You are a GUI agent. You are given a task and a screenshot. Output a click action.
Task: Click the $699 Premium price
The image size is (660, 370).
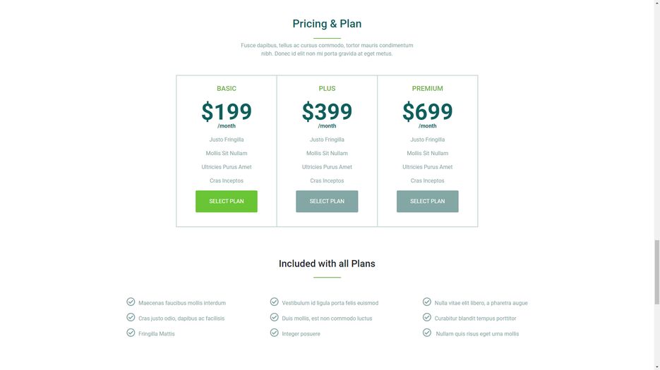pyautogui.click(x=427, y=111)
